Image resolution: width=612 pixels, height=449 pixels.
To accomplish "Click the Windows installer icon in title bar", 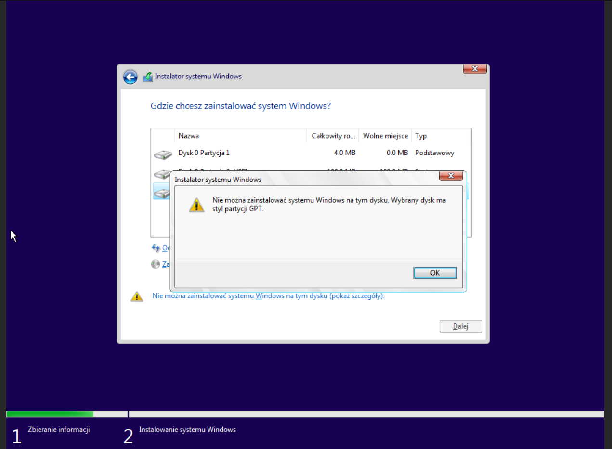I will 148,77.
